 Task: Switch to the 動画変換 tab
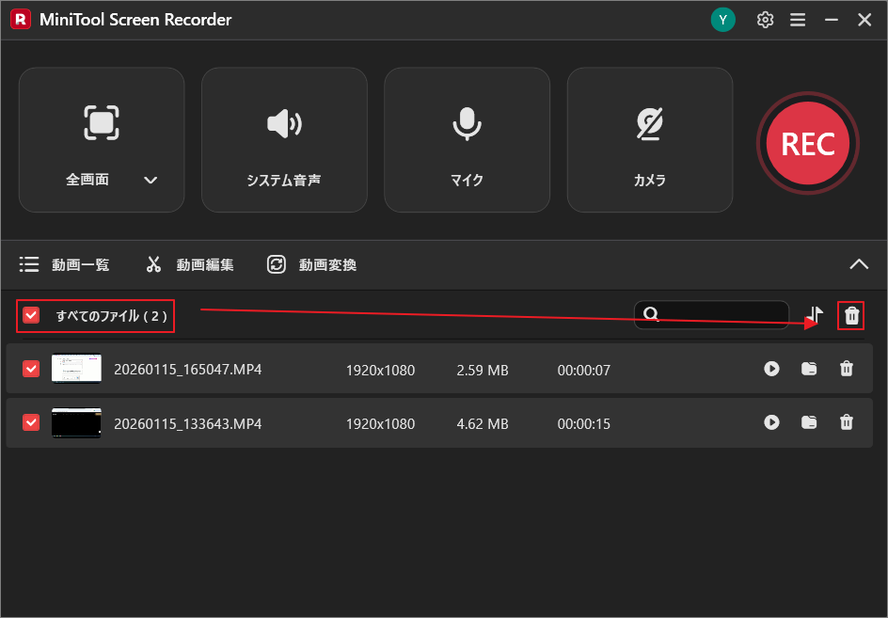point(311,264)
